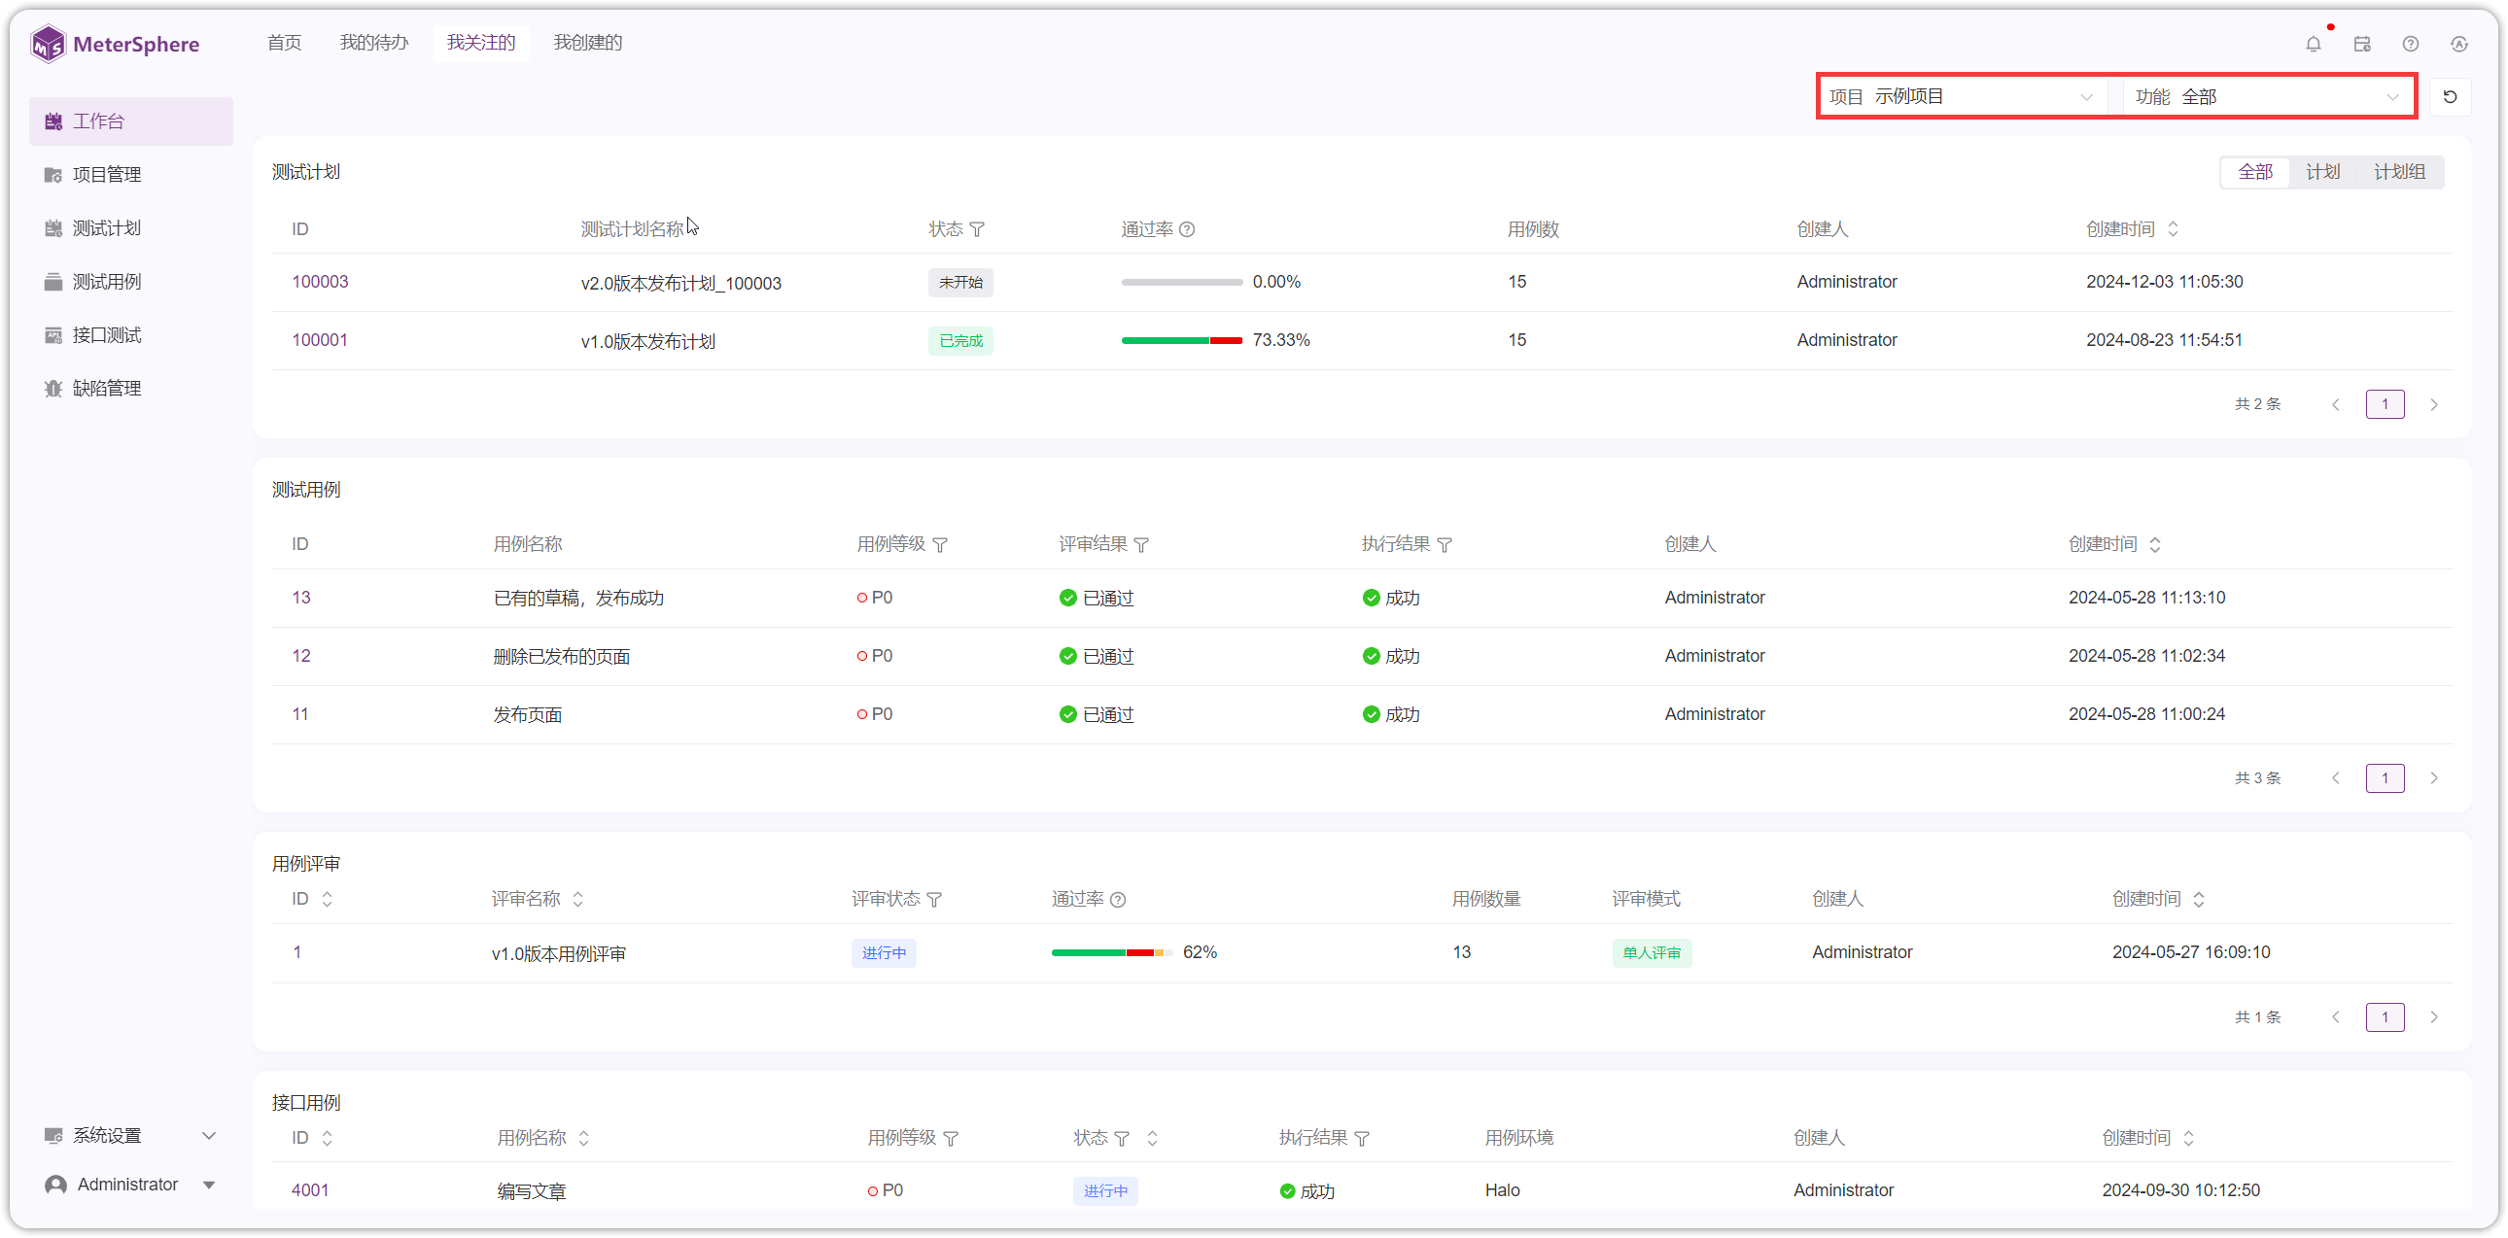Click the 73.33% pass rate progress bar
This screenshot has height=1238, width=2508.
tap(1182, 341)
